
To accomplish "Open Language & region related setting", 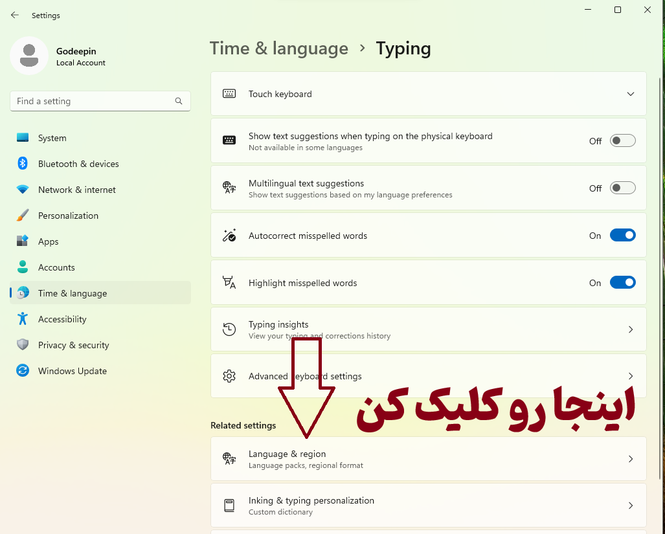I will pyautogui.click(x=429, y=458).
